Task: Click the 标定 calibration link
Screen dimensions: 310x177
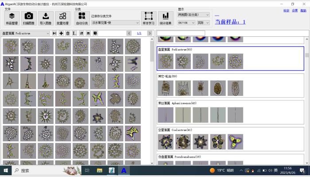Action: click(x=286, y=11)
